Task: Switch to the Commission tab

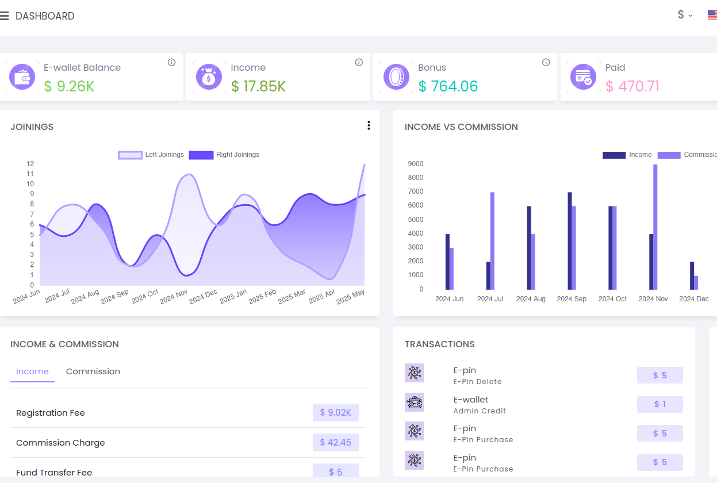Action: 93,371
